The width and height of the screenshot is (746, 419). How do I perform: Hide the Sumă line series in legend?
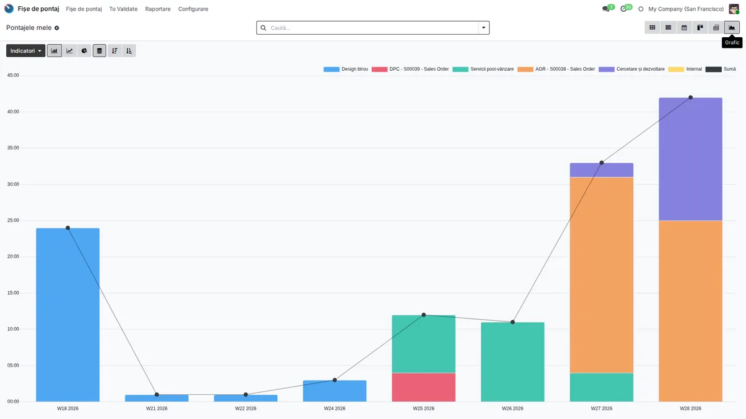tap(721, 69)
